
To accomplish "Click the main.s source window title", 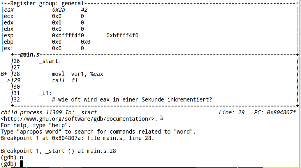I will [x=30, y=55].
